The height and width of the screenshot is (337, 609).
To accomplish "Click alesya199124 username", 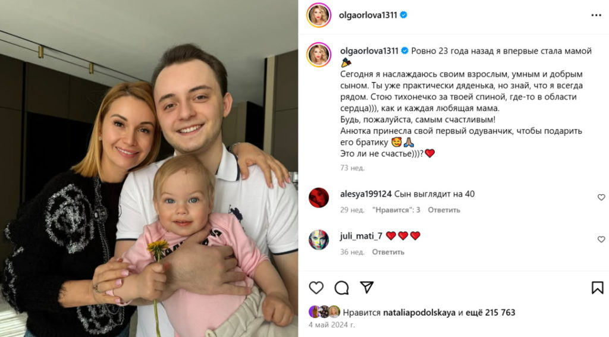I will coord(366,194).
